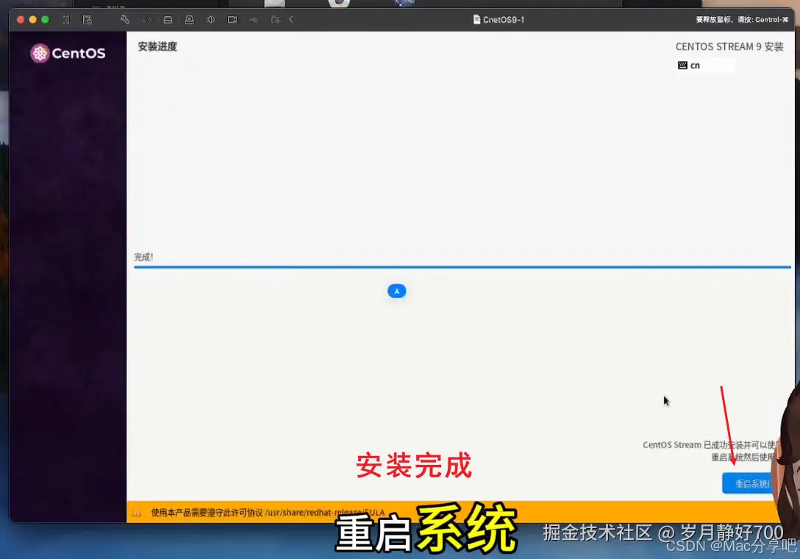800x559 pixels.
Task: Open VM settings with the wrench icon
Action: pyautogui.click(x=125, y=20)
